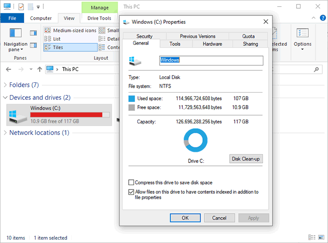Screen dimensions: 328x243
Task: Uncheck Allow files to have contents indexed
Action: coord(131,192)
